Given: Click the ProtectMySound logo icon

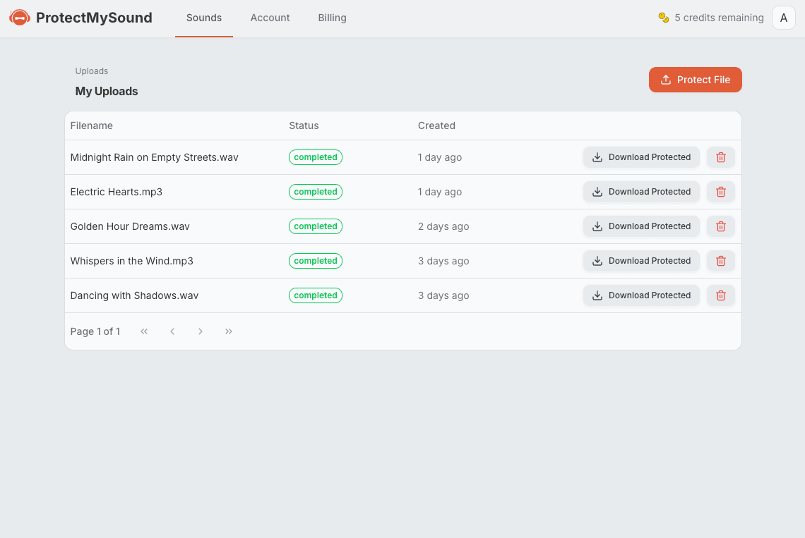Looking at the screenshot, I should coord(19,17).
